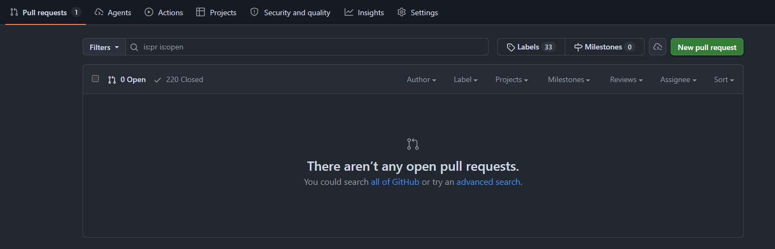This screenshot has height=249, width=775.
Task: Show the 0 Open pull requests
Action: (x=127, y=79)
